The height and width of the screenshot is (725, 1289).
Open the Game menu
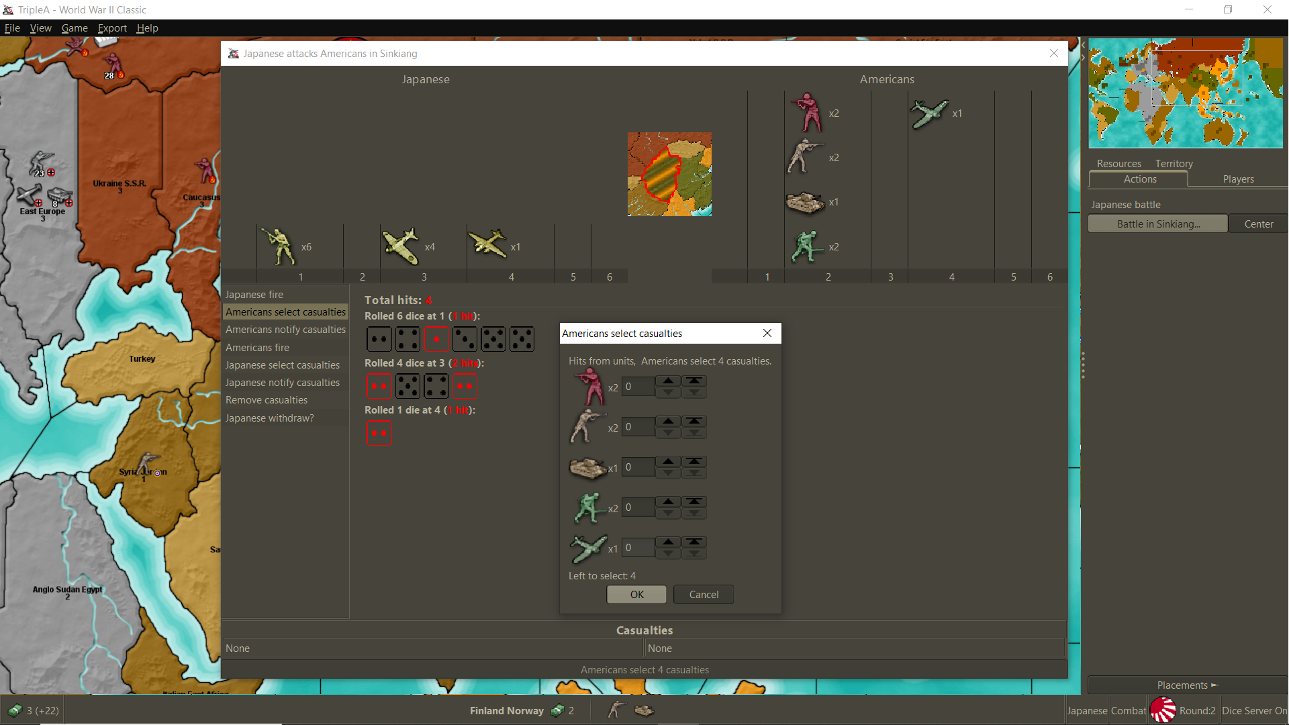click(75, 28)
